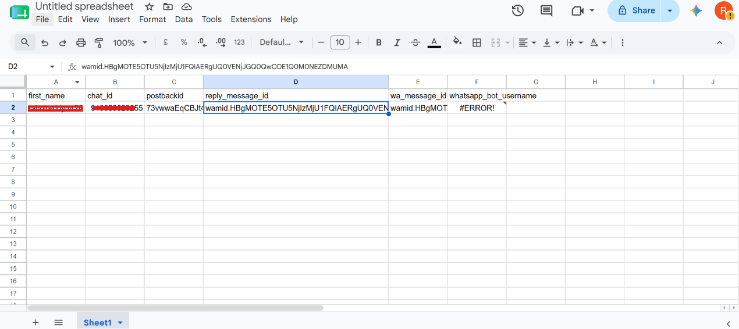Viewport: 739px width, 329px height.
Task: Open the Extensions menu
Action: [251, 19]
